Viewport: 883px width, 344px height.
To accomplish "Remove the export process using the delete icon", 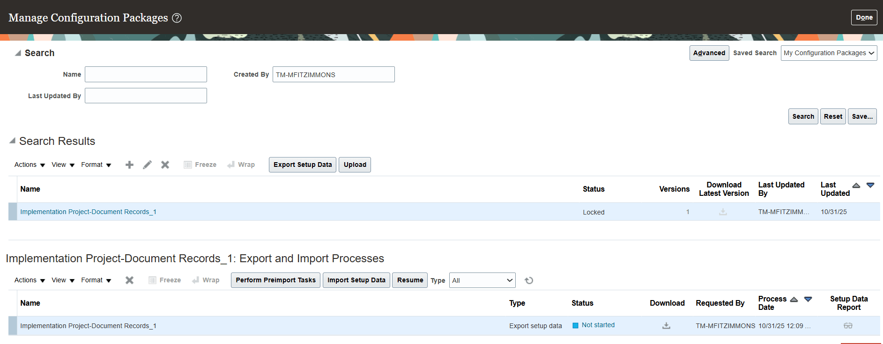I will click(x=129, y=280).
